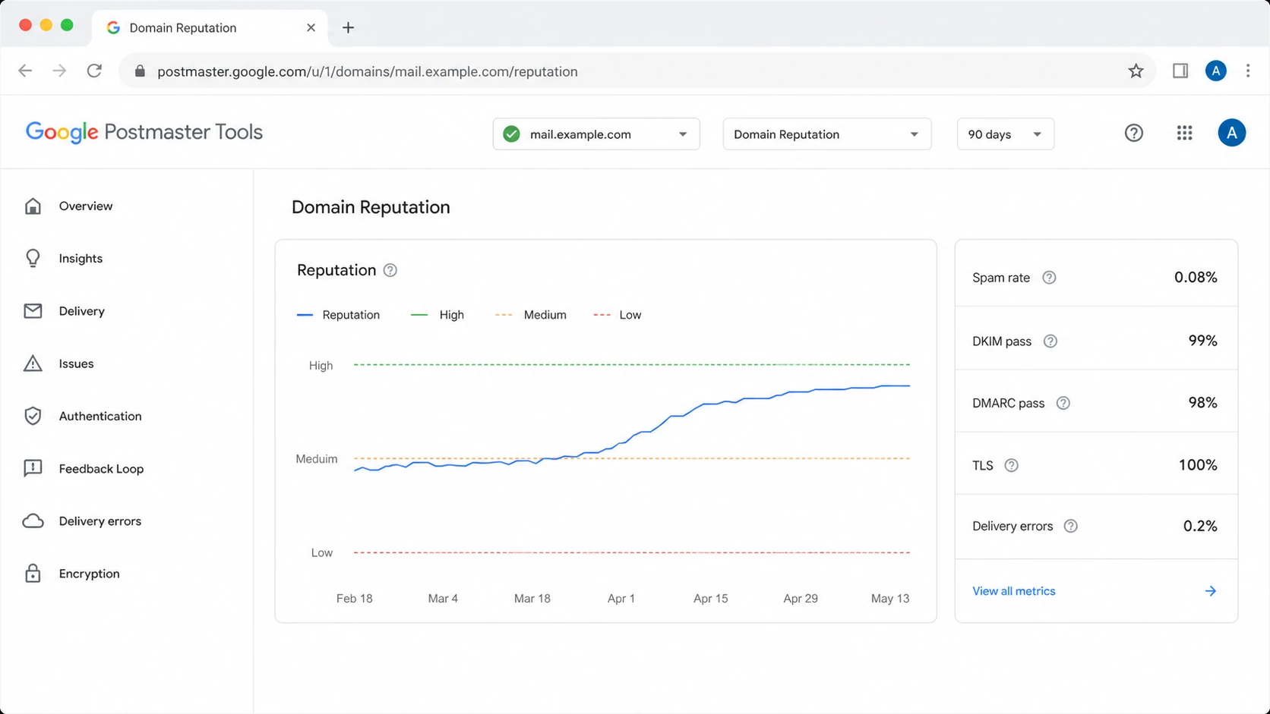Click the green verified check on domain
Screen dimensions: 1270x714
click(x=511, y=134)
